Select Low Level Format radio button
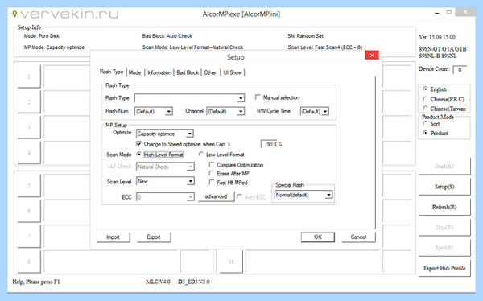Viewport: 483px width, 301px height. [200, 155]
